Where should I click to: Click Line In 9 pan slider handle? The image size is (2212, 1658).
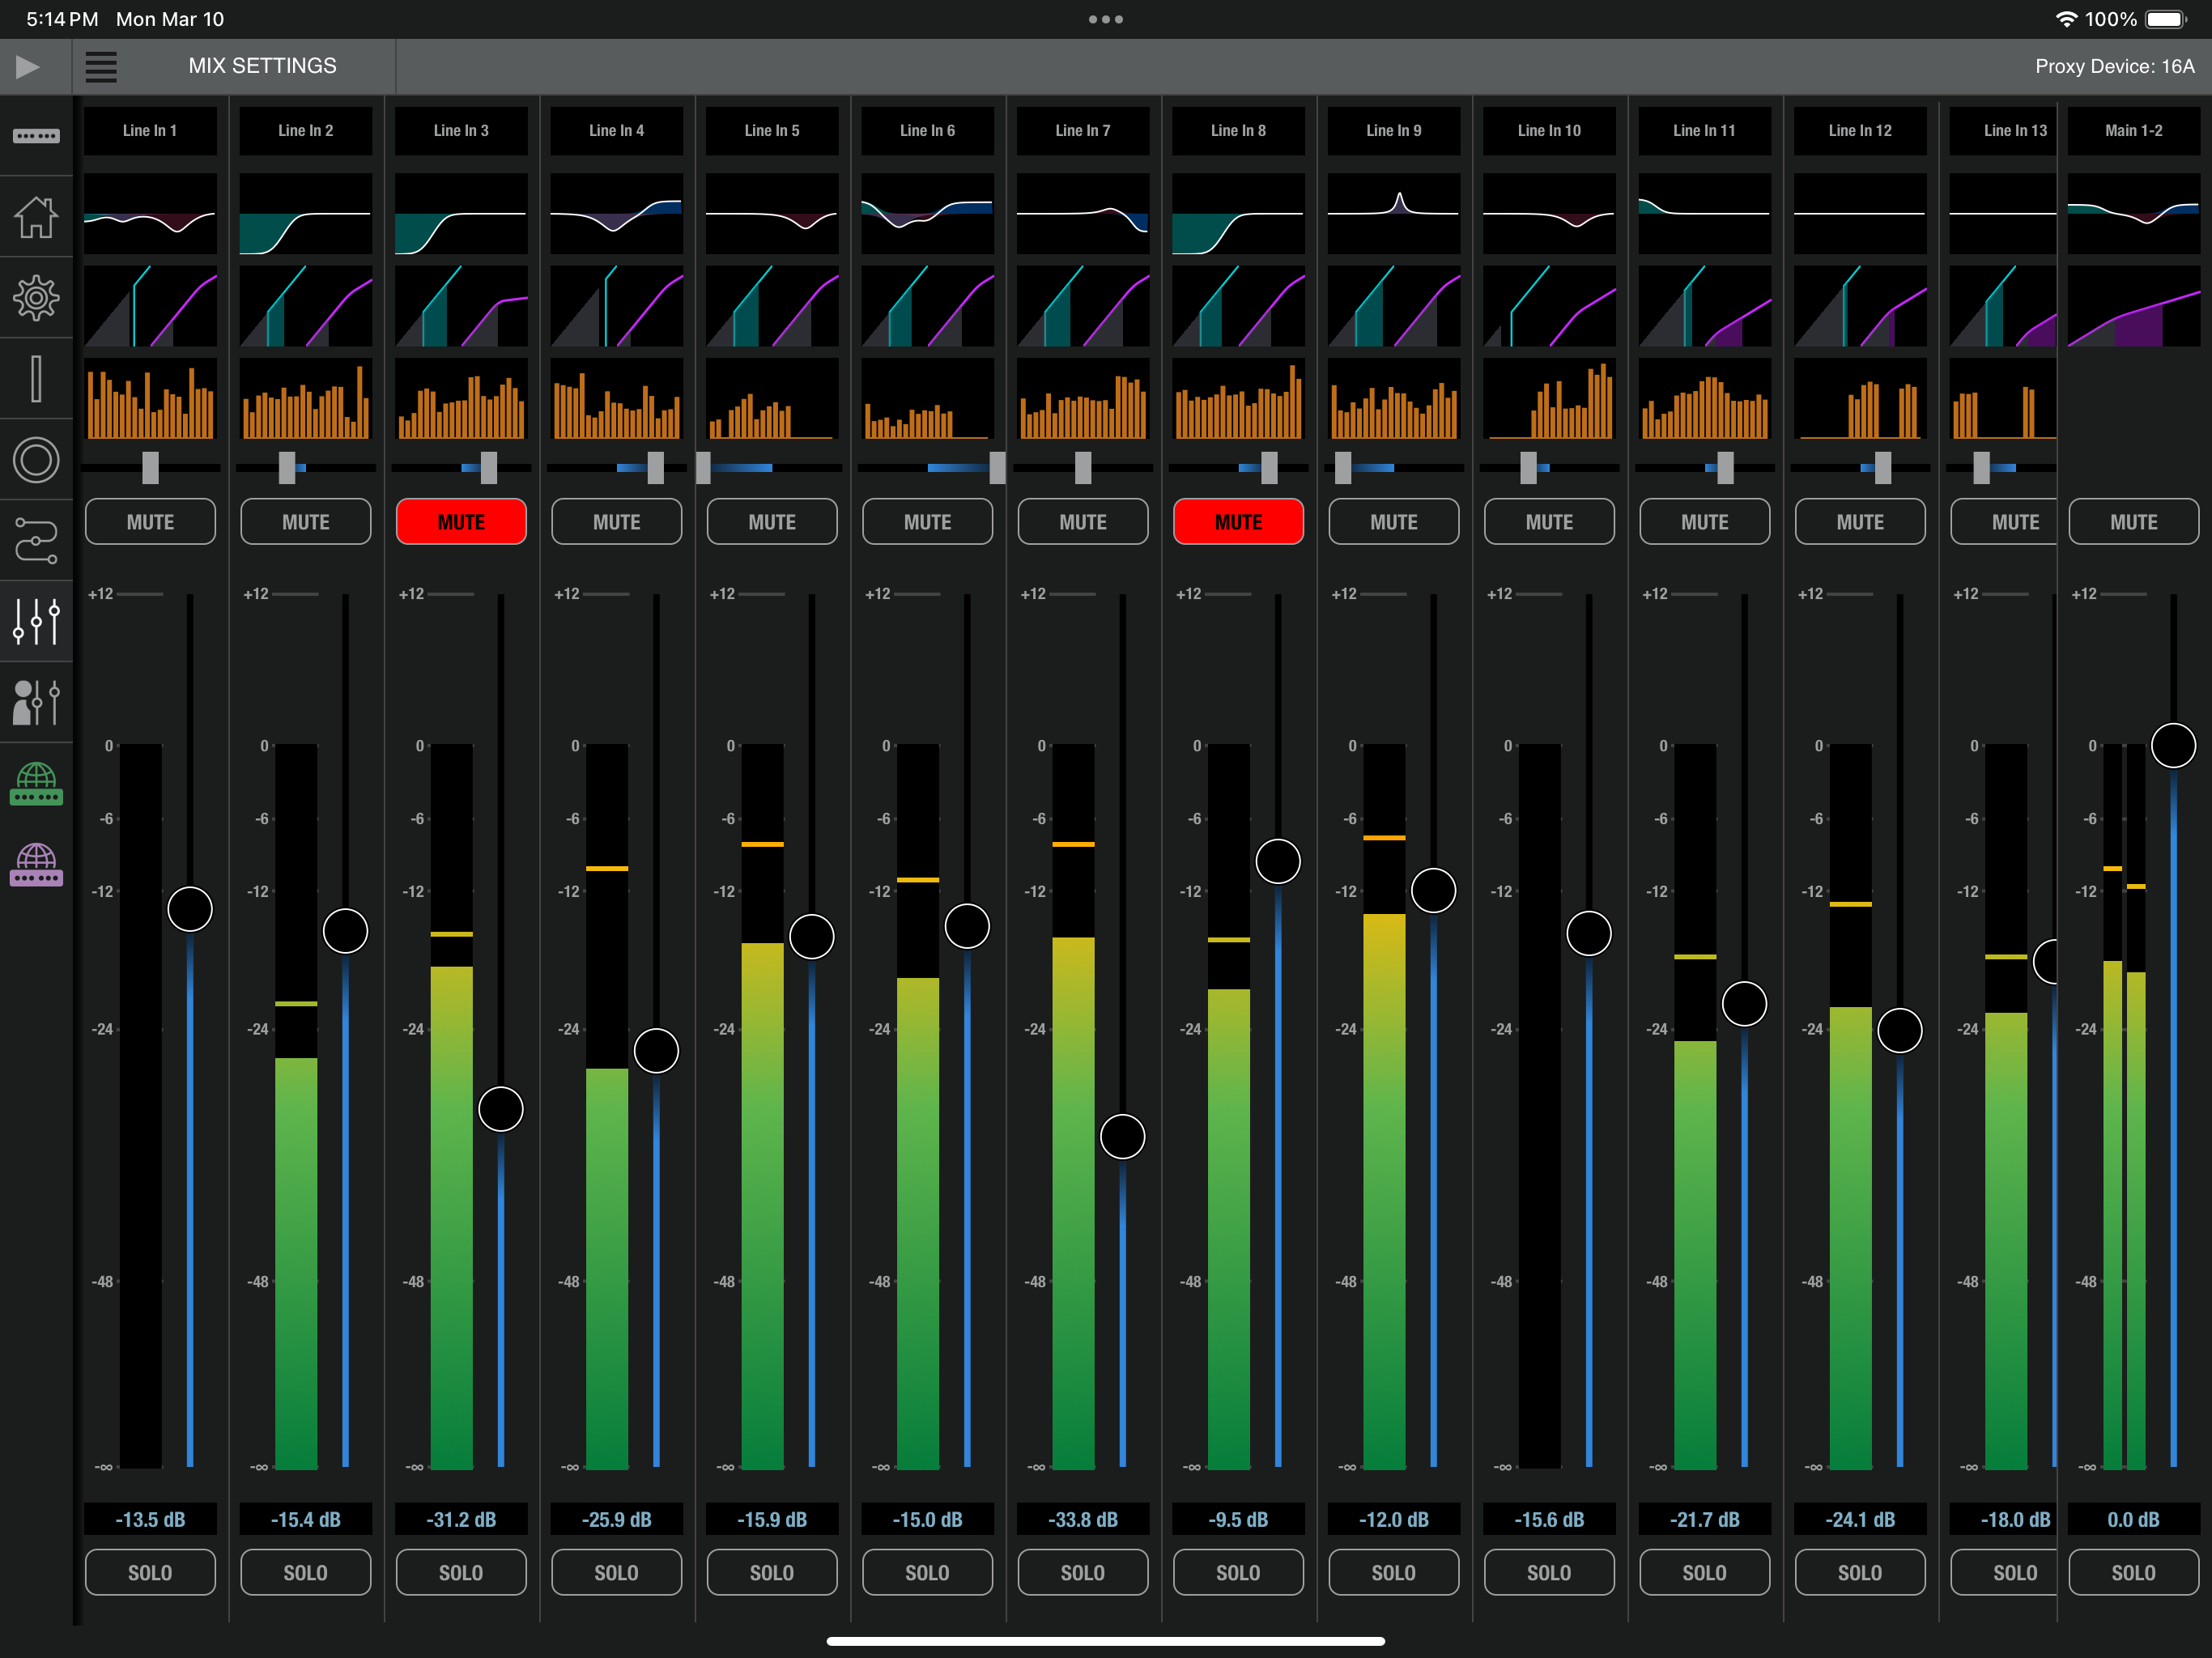(1343, 467)
